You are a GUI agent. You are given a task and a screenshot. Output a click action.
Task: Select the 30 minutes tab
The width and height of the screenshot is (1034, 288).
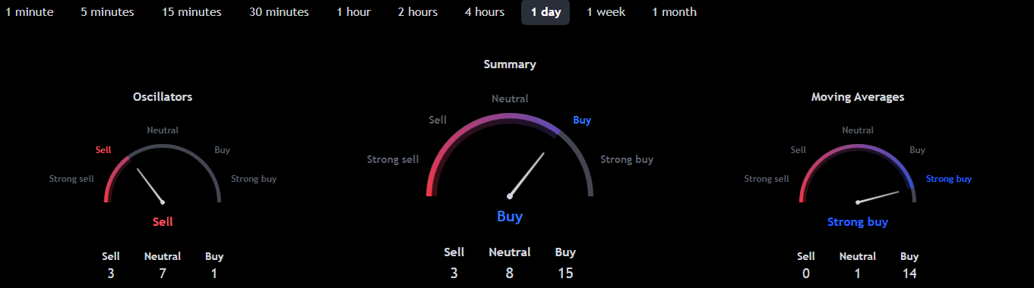click(x=279, y=12)
